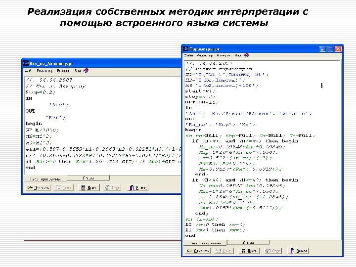Screen dimensions: 356x267
Task: Open the Редактор menu in Параметры.pr window
Action: pyautogui.click(x=205, y=55)
